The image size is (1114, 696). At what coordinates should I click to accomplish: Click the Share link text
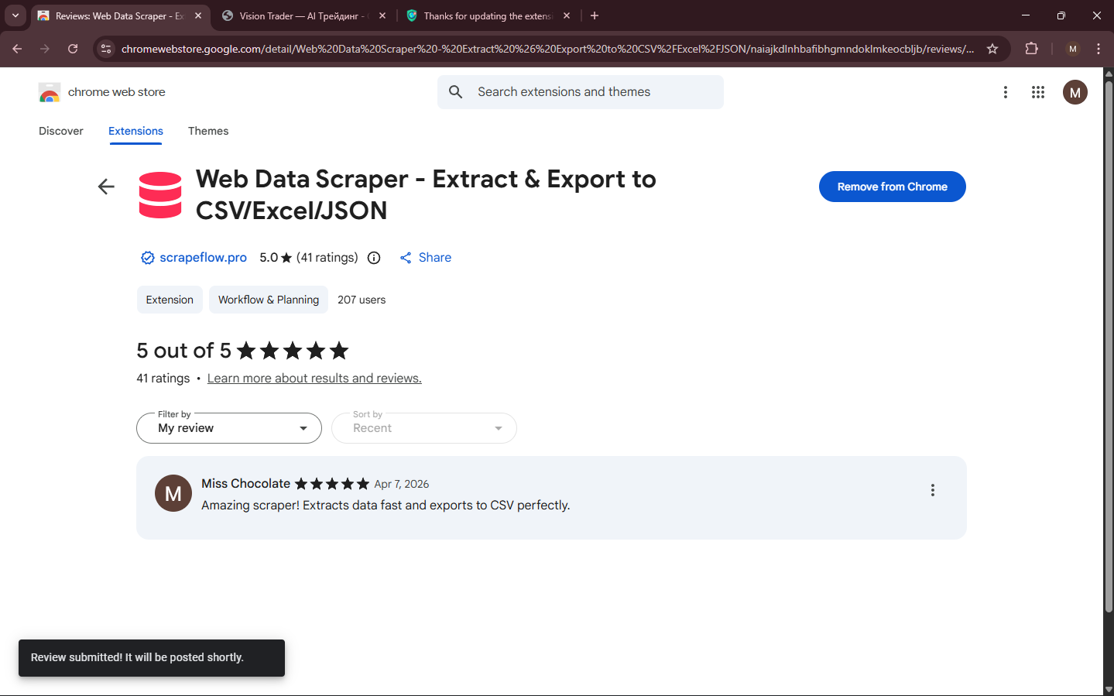(435, 258)
